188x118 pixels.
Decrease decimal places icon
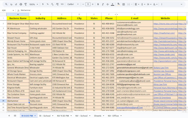click(52, 4)
